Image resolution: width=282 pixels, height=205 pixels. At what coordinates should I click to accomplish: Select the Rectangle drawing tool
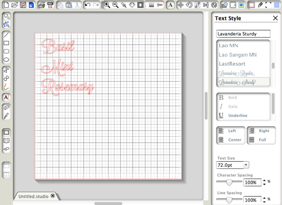point(6,43)
